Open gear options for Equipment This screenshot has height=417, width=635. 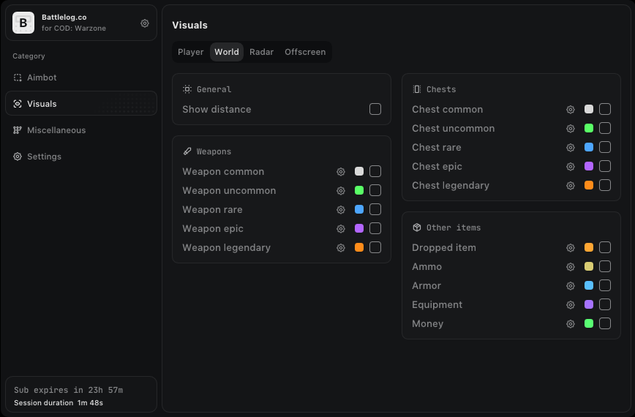click(571, 305)
